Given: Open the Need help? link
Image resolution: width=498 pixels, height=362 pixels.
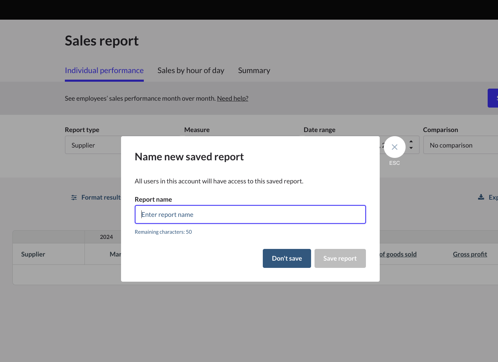Looking at the screenshot, I should [232, 99].
